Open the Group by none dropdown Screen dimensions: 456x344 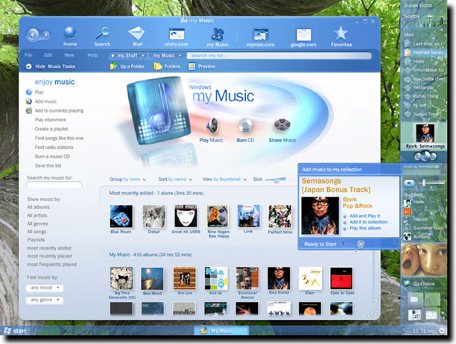coord(127,179)
